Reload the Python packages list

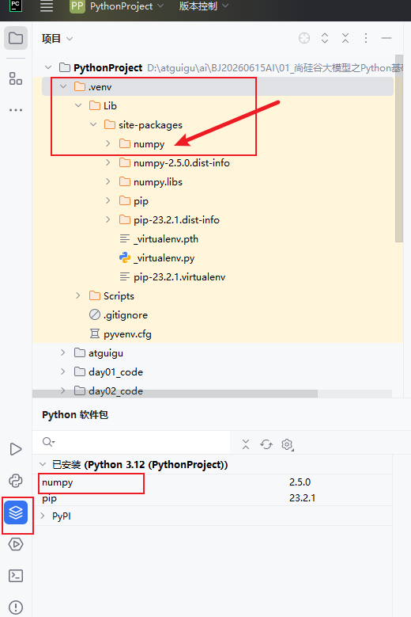click(266, 444)
